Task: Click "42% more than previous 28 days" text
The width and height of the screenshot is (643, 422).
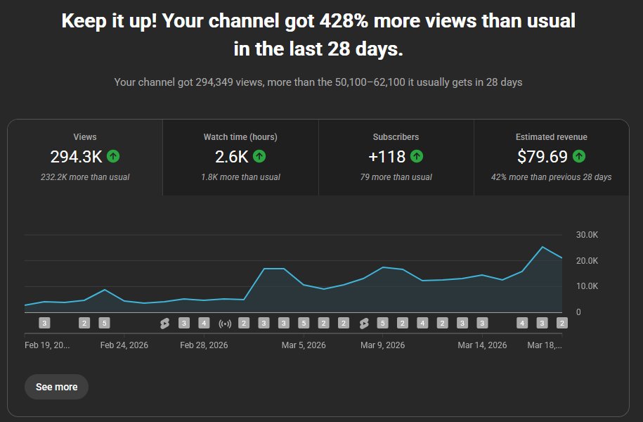Action: 551,177
